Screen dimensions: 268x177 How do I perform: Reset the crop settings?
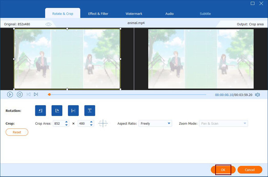tap(17, 132)
